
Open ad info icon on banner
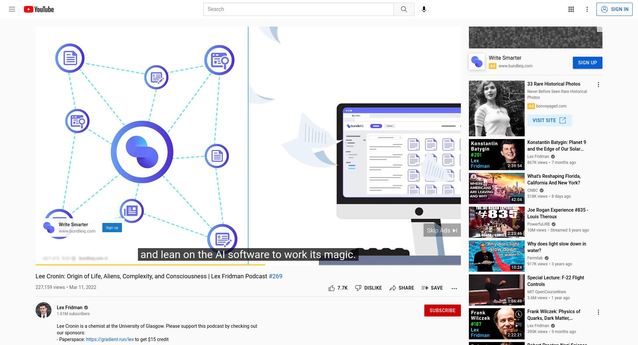pyautogui.click(x=599, y=29)
